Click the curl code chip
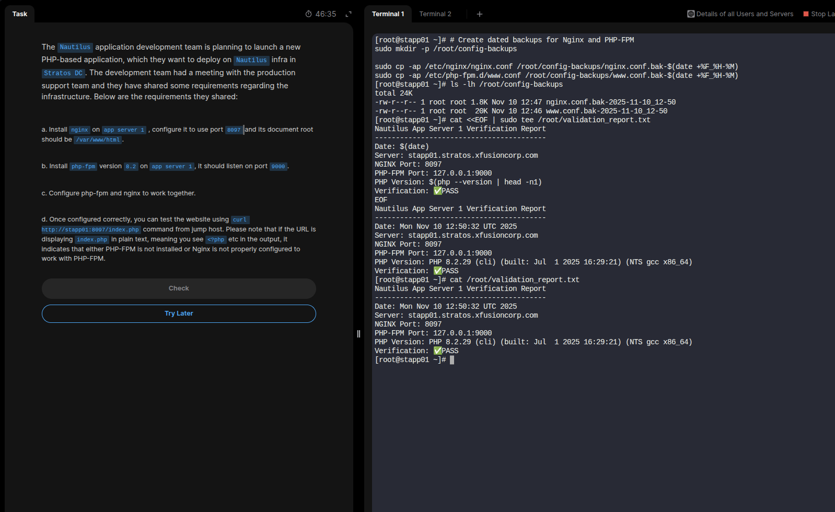This screenshot has width=835, height=512. (239, 220)
